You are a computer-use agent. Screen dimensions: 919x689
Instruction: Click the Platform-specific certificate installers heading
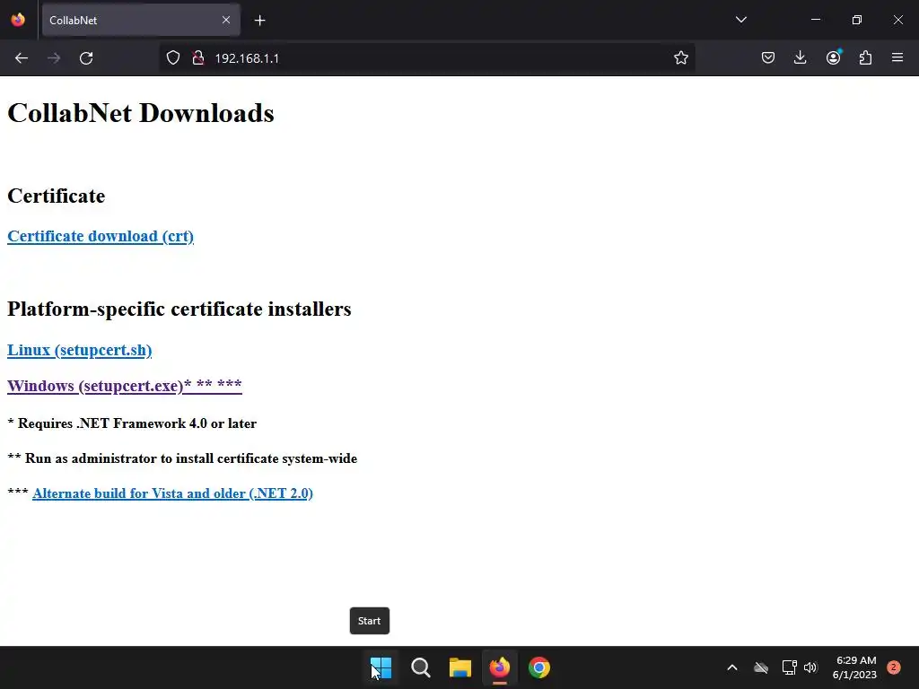tap(179, 310)
